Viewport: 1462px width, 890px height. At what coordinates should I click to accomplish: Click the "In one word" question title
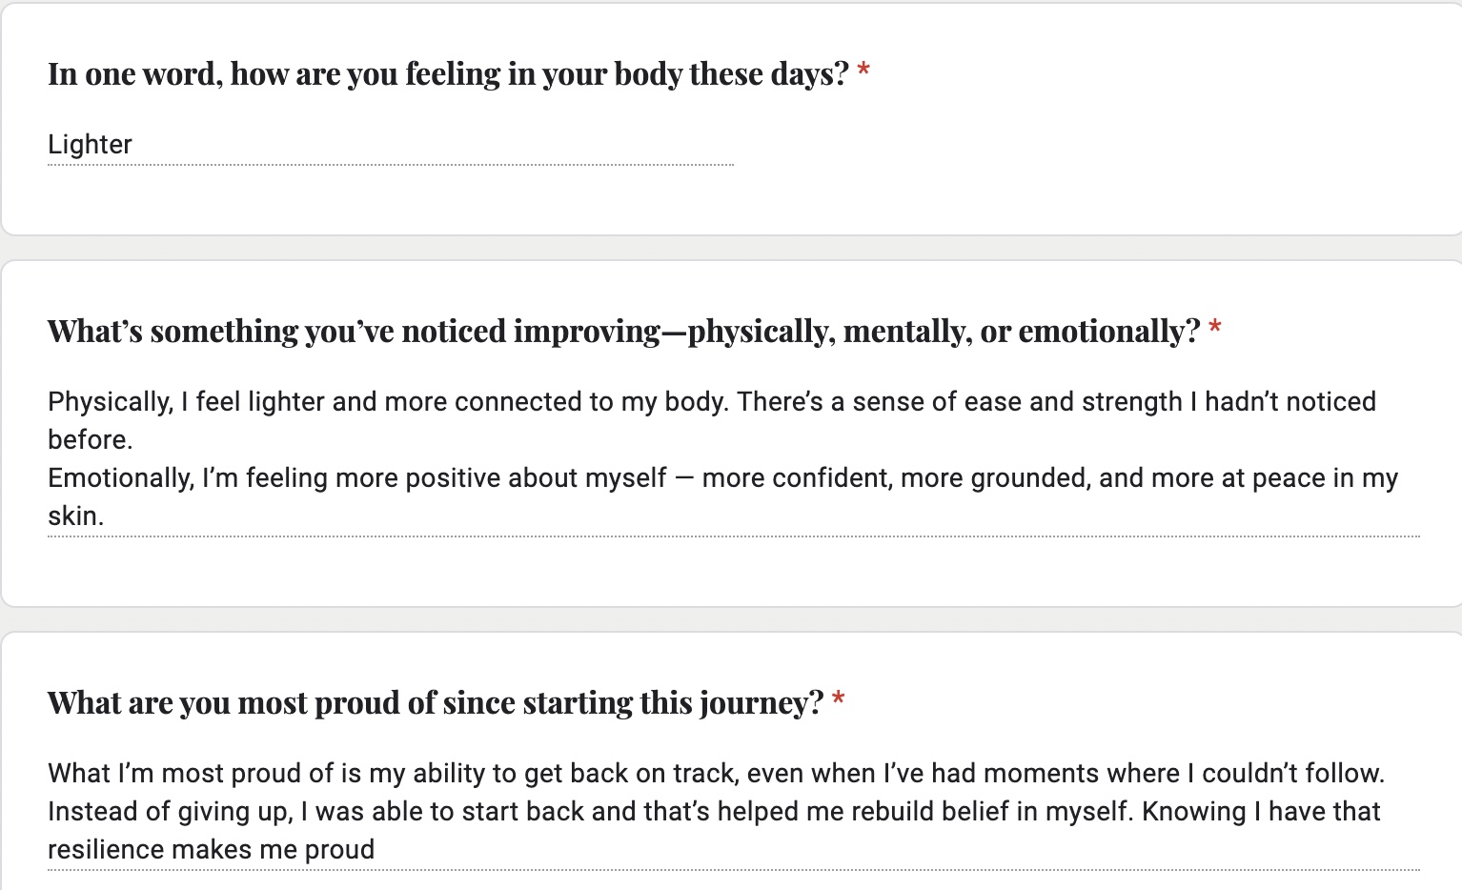(448, 74)
